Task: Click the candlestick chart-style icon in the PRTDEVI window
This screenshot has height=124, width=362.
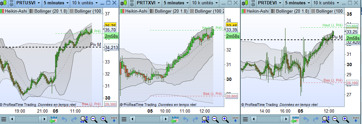Action: (x=245, y=3)
